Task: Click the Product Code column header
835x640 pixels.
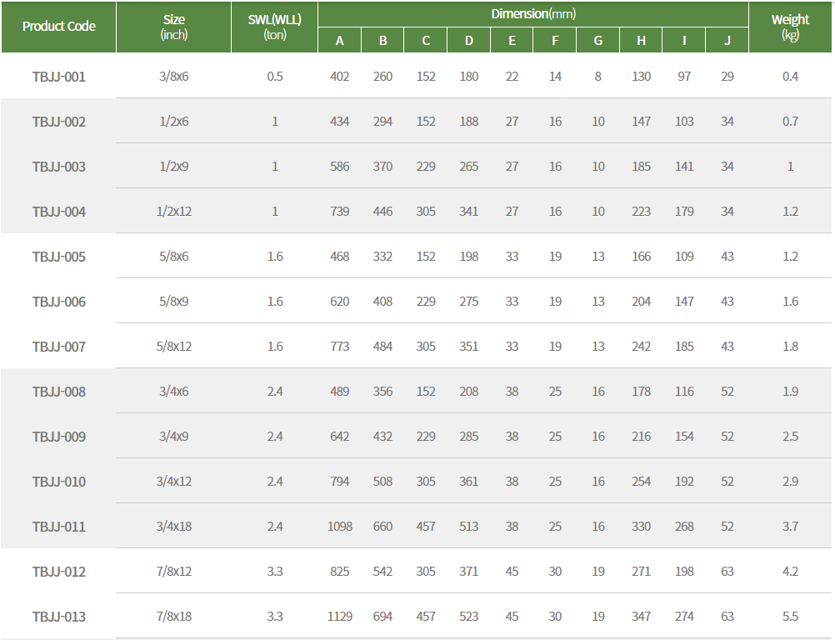Action: click(x=58, y=27)
